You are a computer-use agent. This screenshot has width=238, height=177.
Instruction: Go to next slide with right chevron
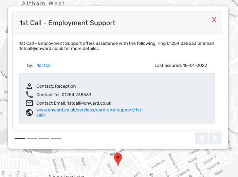[215, 138]
